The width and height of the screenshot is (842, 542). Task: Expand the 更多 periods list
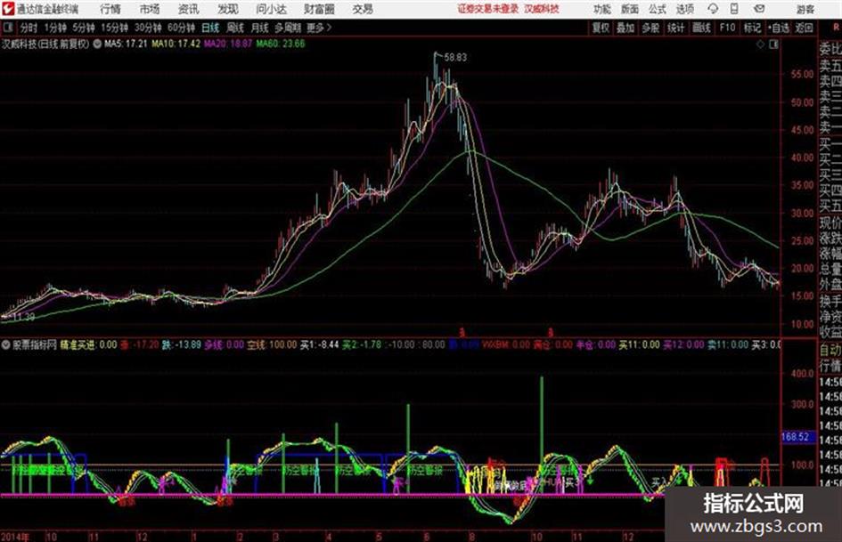pos(318,28)
